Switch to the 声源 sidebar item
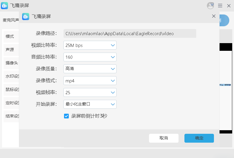This screenshot has height=158, width=234. coord(10,50)
